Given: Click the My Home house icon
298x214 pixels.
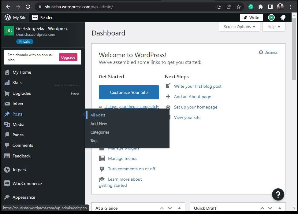Looking at the screenshot, I should coord(7,72).
